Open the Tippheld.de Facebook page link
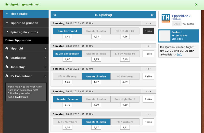The image size is (204, 133). tap(180, 16)
